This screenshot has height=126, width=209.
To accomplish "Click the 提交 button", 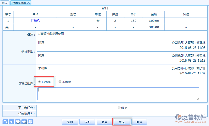I will [x=122, y=122].
